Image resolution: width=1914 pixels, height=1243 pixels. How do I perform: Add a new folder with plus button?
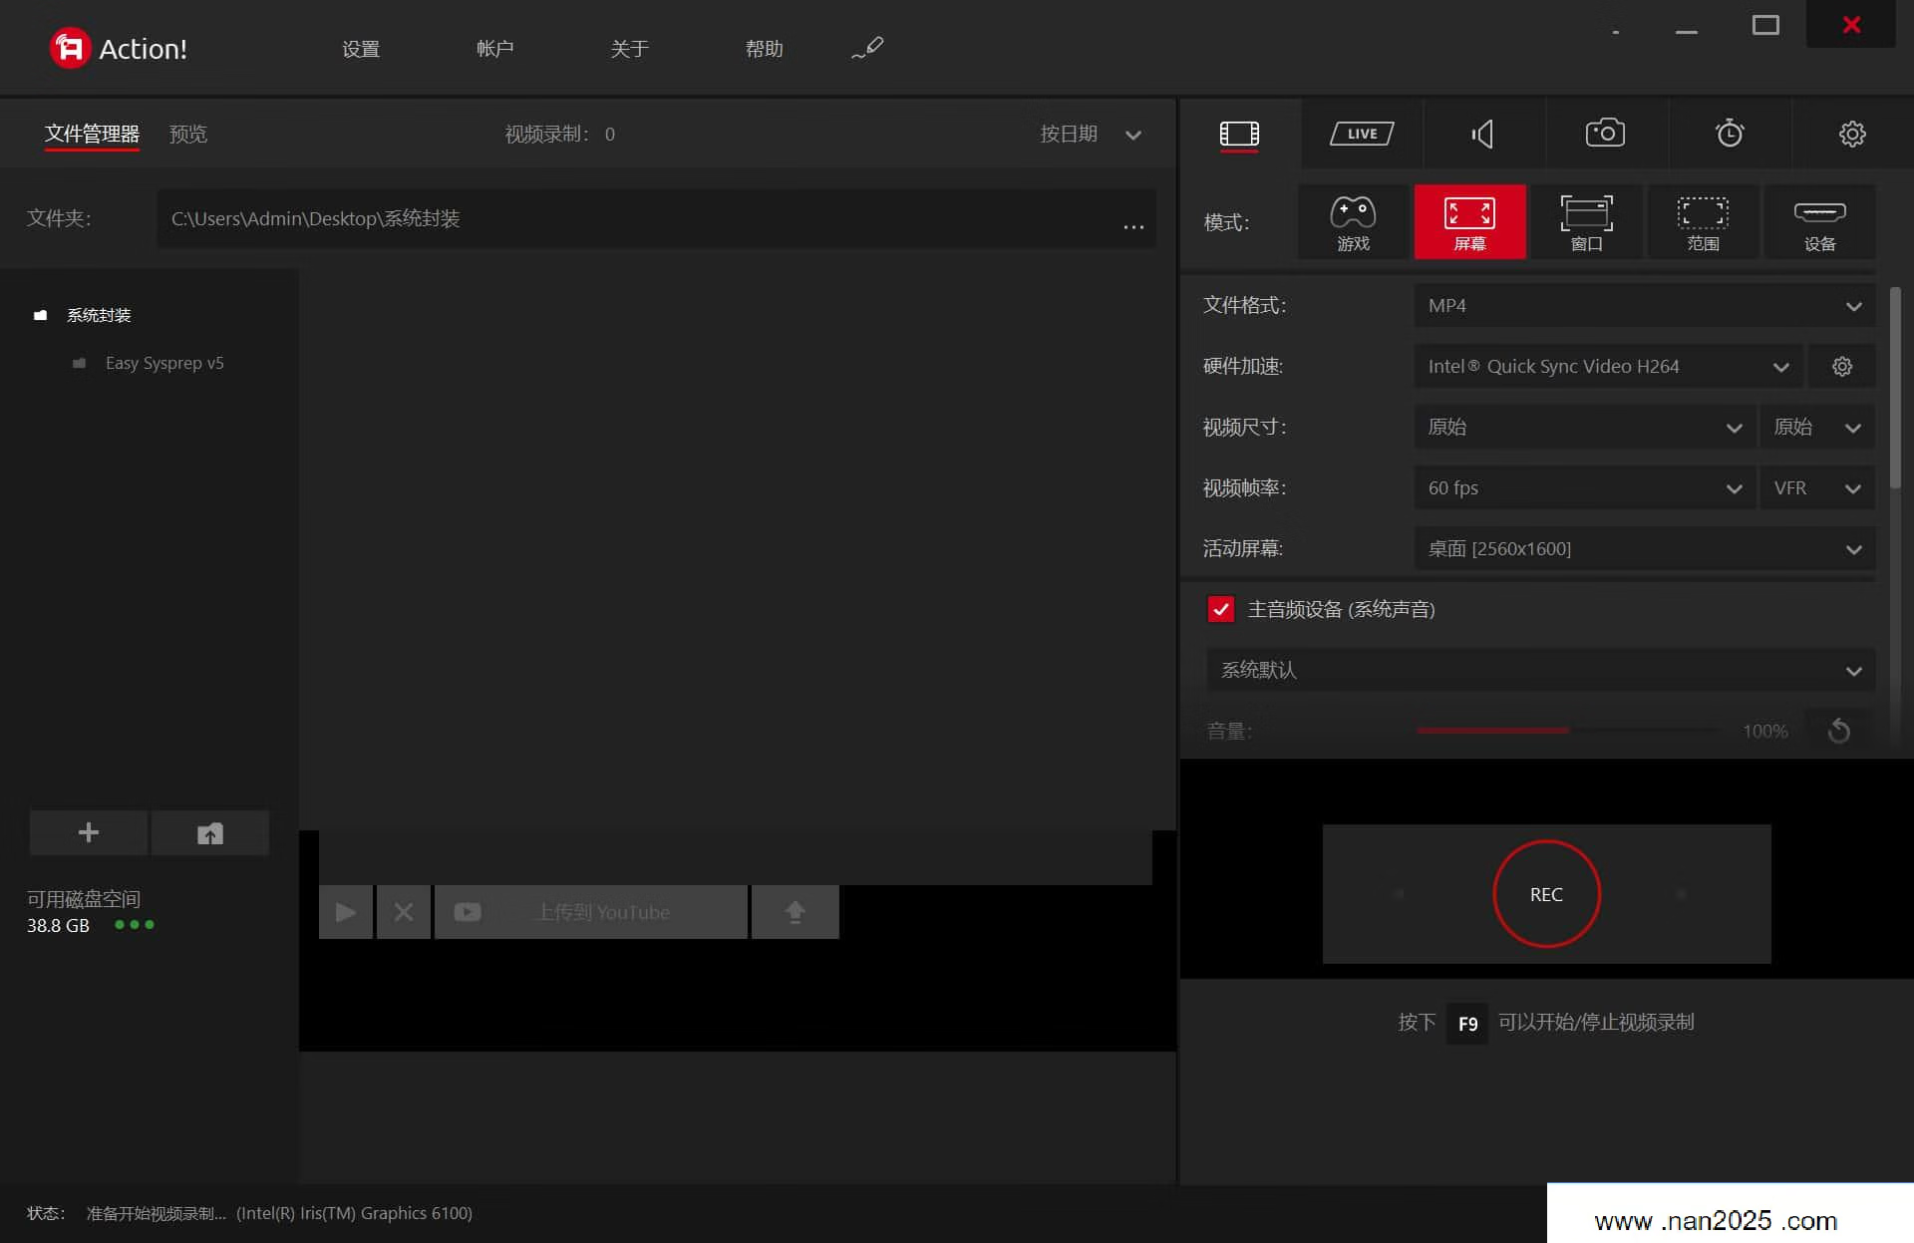point(89,832)
